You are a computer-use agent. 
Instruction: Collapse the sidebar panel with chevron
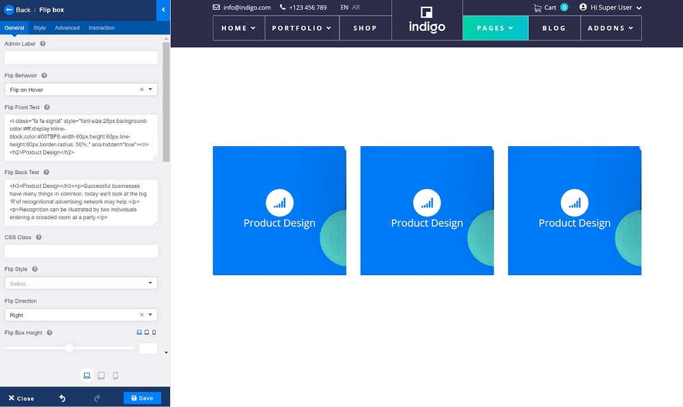click(x=163, y=10)
